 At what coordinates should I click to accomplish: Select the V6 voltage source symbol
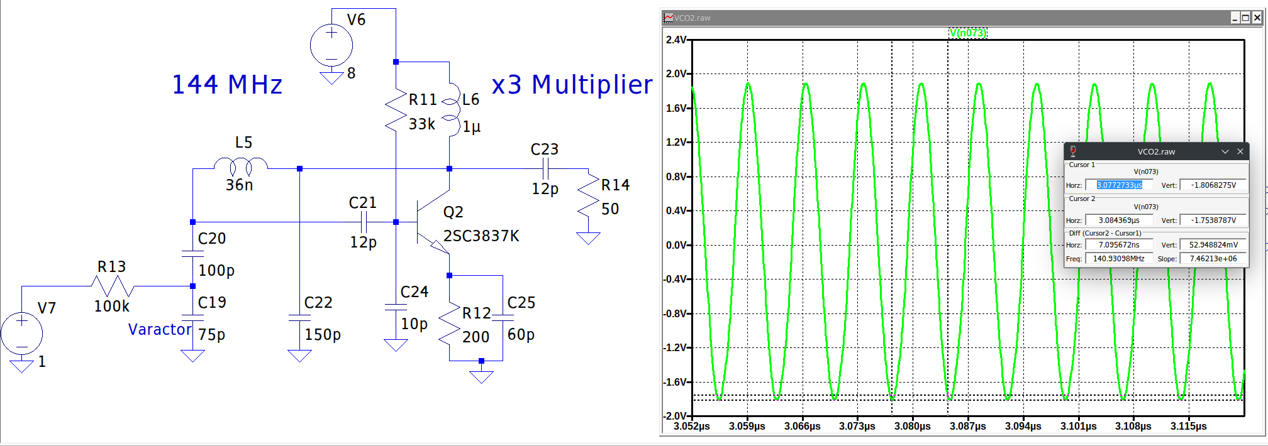(x=331, y=45)
